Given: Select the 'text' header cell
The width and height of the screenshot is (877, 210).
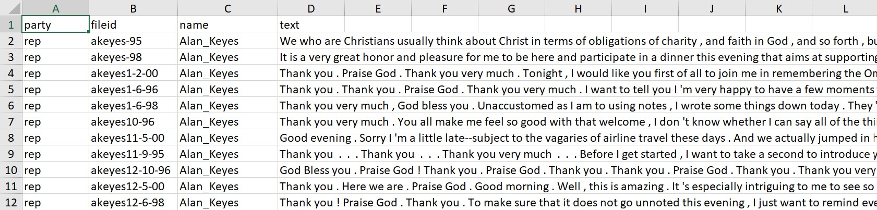Looking at the screenshot, I should pyautogui.click(x=311, y=24).
